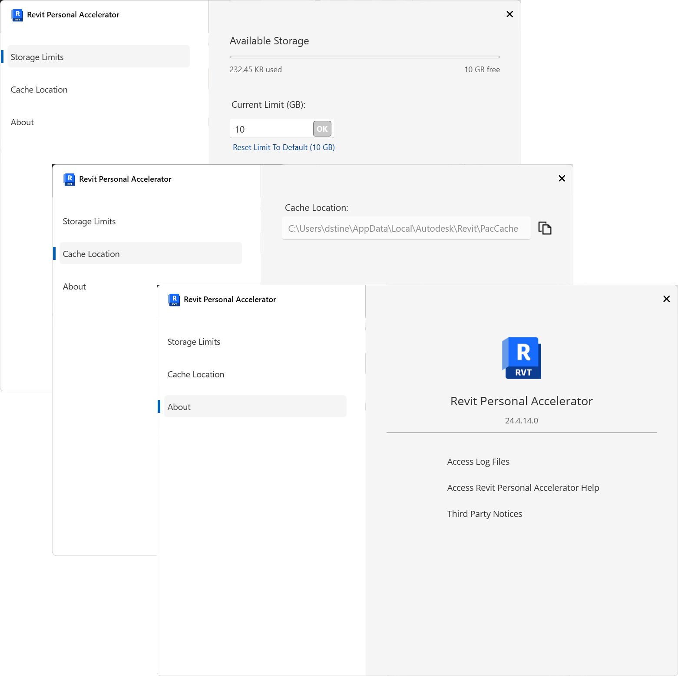Click the cache path field with PacCache

click(406, 228)
